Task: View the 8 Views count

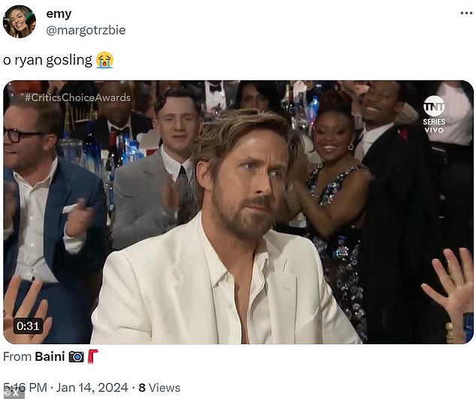Action: [x=159, y=388]
